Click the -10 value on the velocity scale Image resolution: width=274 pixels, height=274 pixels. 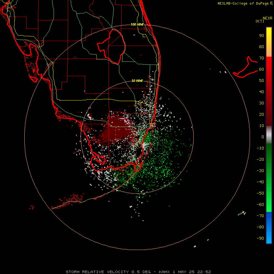[x=260, y=148]
